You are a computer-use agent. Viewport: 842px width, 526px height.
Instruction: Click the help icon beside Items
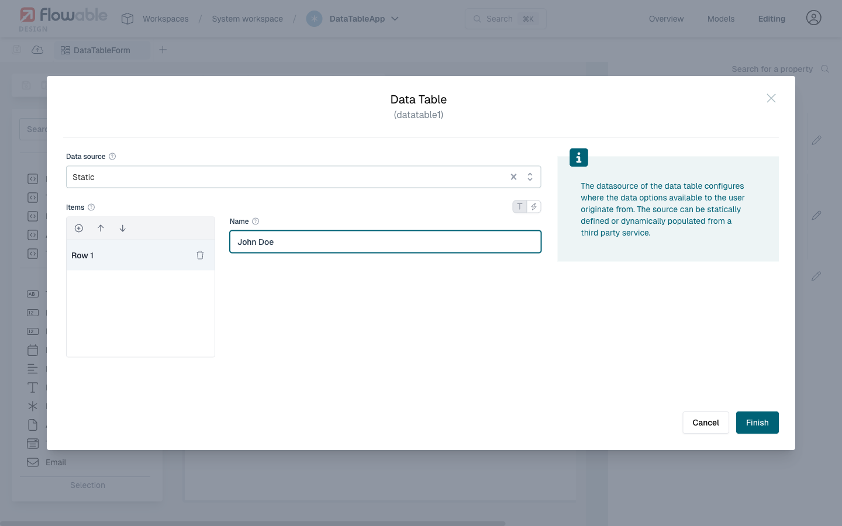(x=91, y=207)
